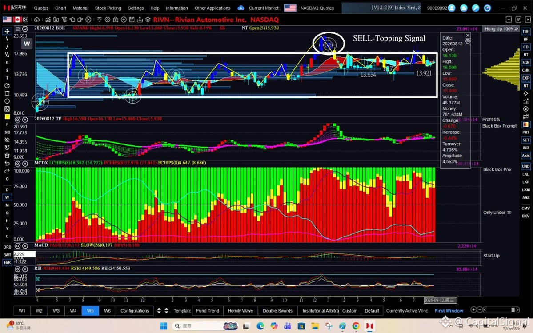This screenshot has width=533, height=333.
Task: Apply the Double Swords template
Action: 277,311
